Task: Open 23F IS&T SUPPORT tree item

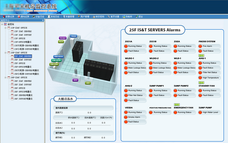Action: click(23, 35)
